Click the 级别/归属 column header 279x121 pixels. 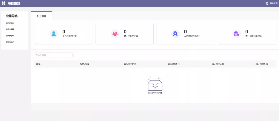[x=85, y=64]
